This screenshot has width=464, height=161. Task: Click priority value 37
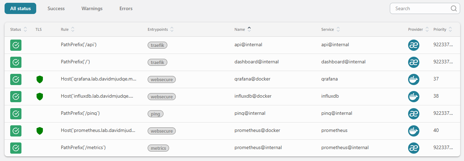[436, 79]
